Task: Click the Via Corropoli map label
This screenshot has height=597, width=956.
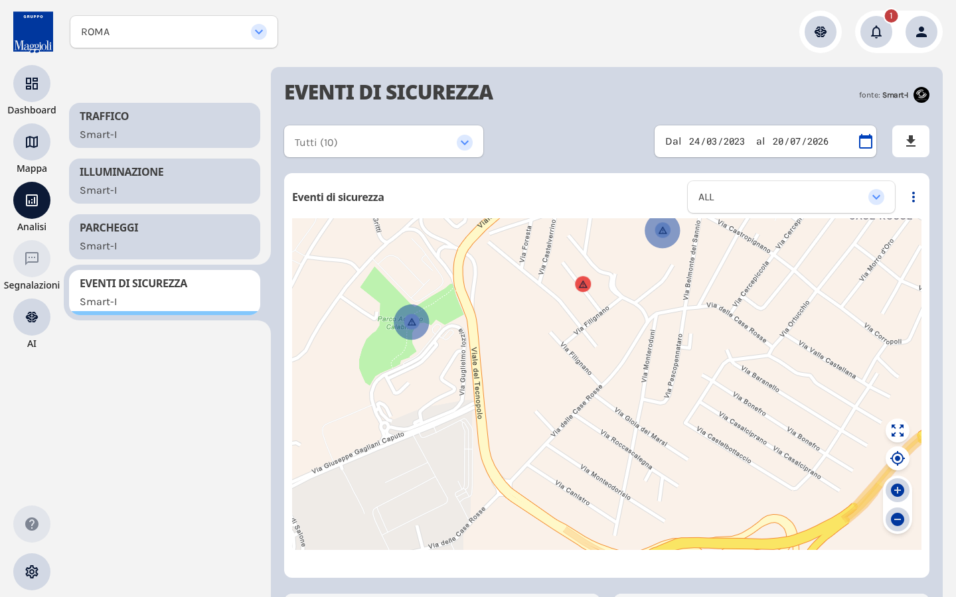Action: click(883, 334)
